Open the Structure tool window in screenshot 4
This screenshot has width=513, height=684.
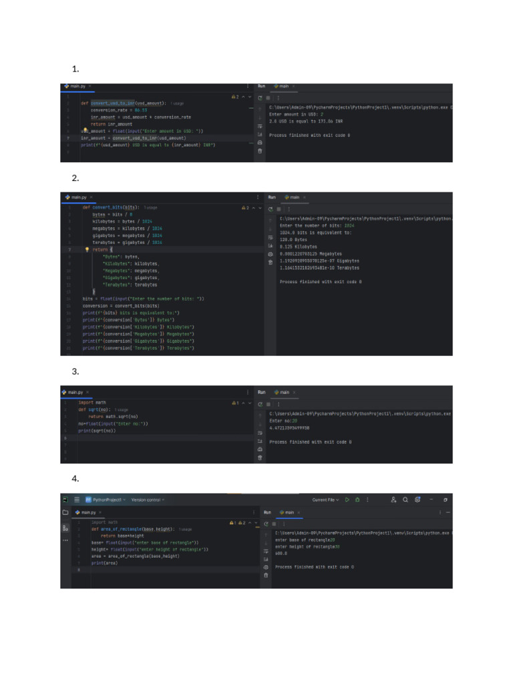[65, 528]
